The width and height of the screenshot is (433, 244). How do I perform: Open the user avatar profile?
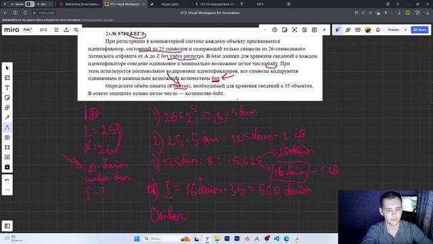pyautogui.click(x=368, y=30)
